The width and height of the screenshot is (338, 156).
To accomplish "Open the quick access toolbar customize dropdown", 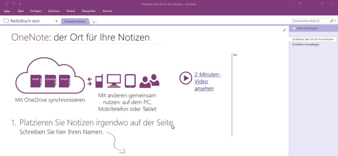I will [x=20, y=4].
